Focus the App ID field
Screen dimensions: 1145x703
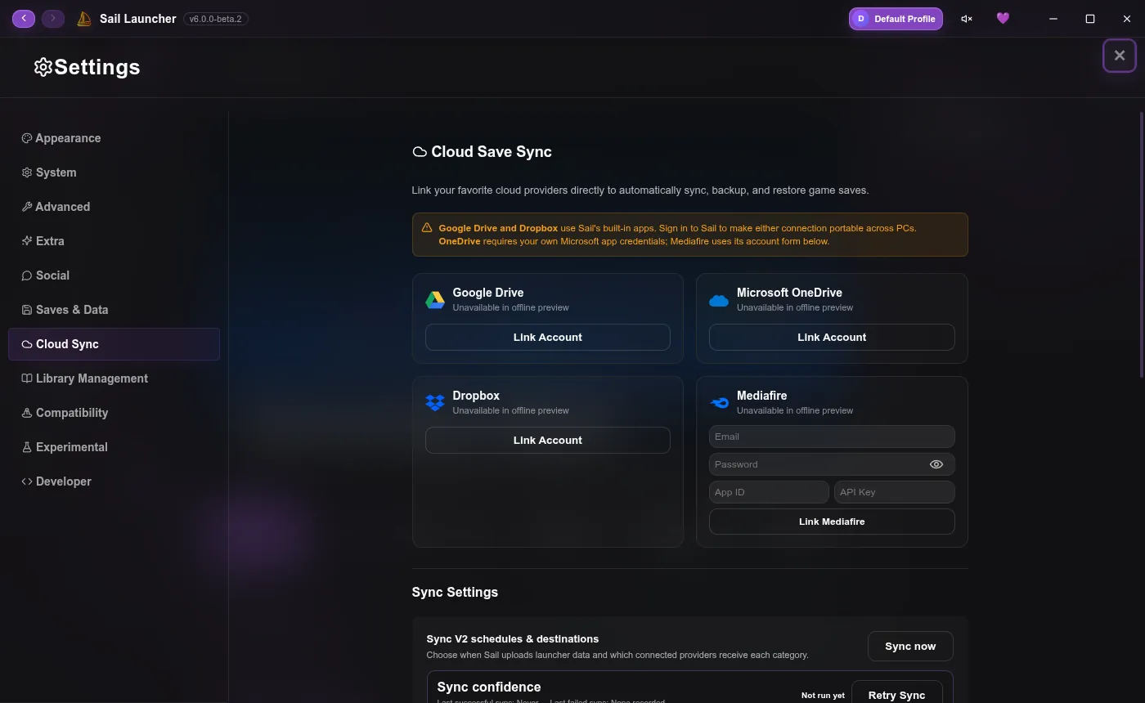(769, 492)
